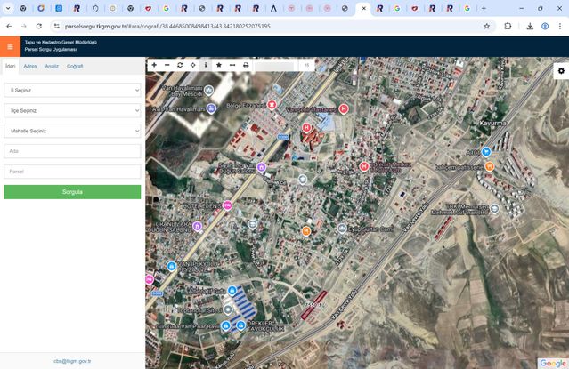
Task: Switch to the Adres tab
Action: coord(30,66)
